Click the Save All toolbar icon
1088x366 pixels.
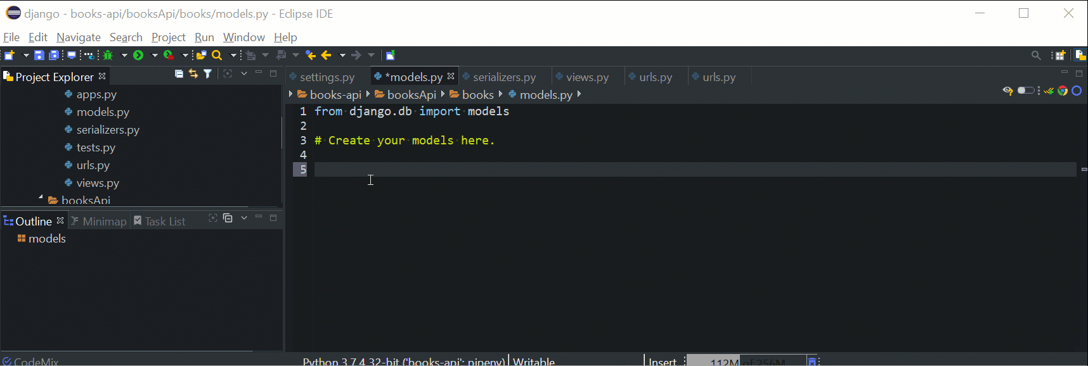point(55,56)
